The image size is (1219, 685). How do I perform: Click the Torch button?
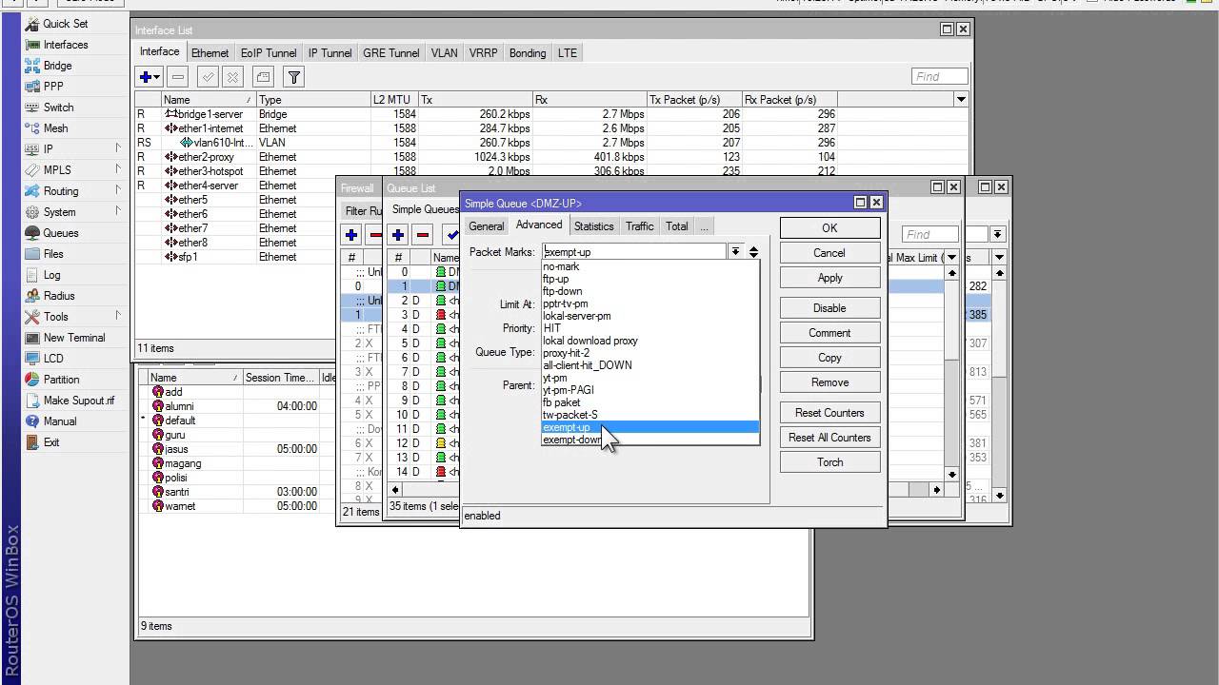click(829, 462)
